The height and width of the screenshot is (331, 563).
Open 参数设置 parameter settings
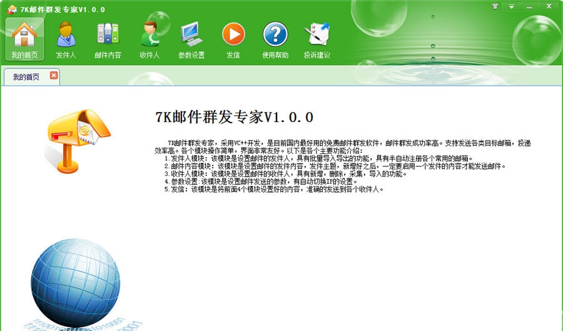(191, 39)
